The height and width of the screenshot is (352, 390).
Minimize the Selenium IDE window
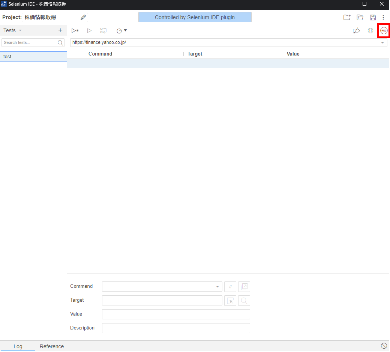(347, 4)
